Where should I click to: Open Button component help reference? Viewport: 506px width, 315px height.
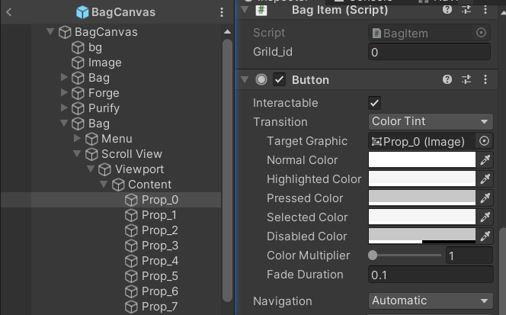coord(447,79)
